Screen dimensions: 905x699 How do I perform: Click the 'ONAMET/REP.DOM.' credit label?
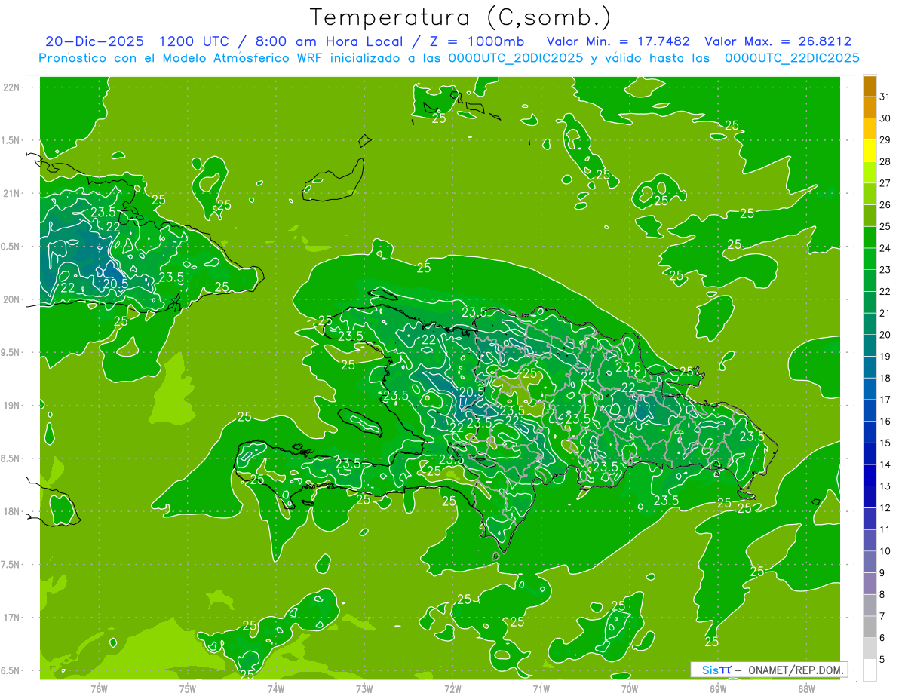point(796,670)
